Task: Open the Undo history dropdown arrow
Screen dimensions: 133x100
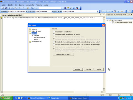Action: coord(21,8)
